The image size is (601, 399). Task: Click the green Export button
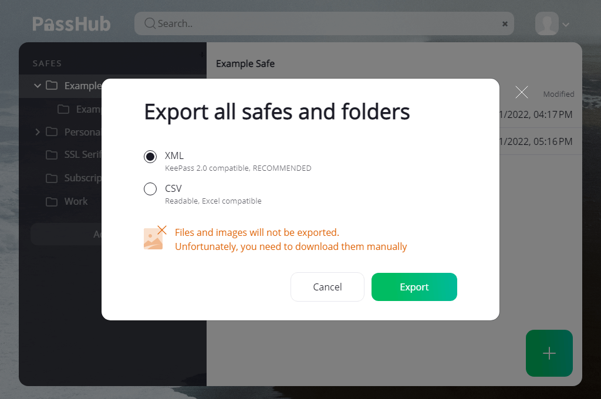[414, 287]
